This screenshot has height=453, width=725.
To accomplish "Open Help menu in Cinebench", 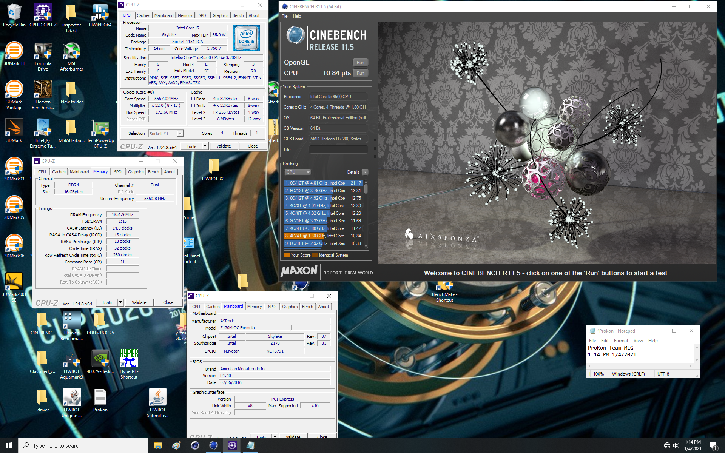I will tap(297, 16).
